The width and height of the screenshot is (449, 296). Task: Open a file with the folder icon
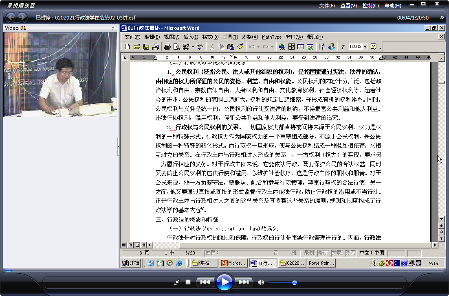pos(136,47)
